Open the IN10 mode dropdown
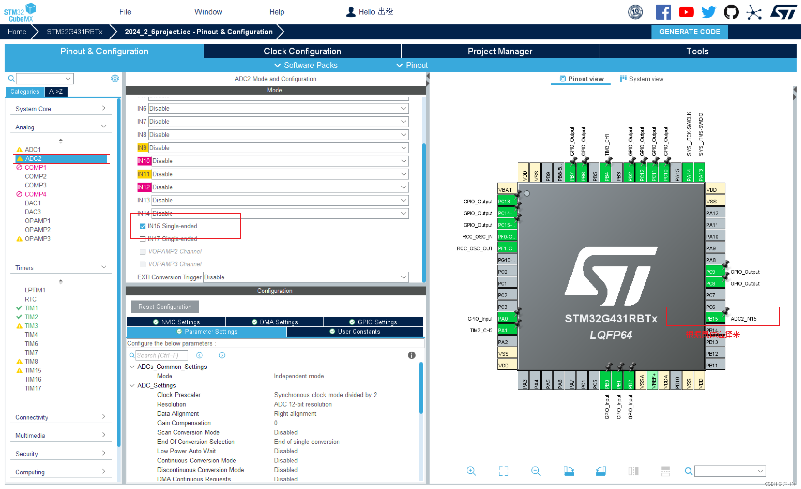The width and height of the screenshot is (801, 489). click(x=280, y=161)
